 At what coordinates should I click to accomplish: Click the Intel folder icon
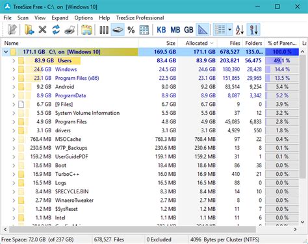[x=21, y=217]
